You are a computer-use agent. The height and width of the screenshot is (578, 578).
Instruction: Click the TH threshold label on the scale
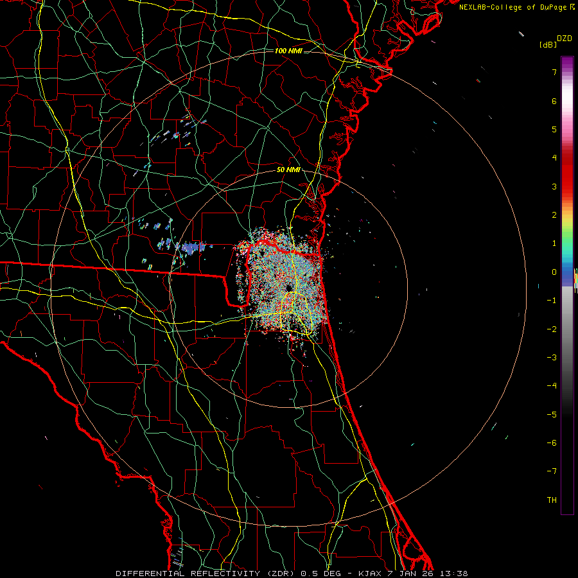point(552,500)
